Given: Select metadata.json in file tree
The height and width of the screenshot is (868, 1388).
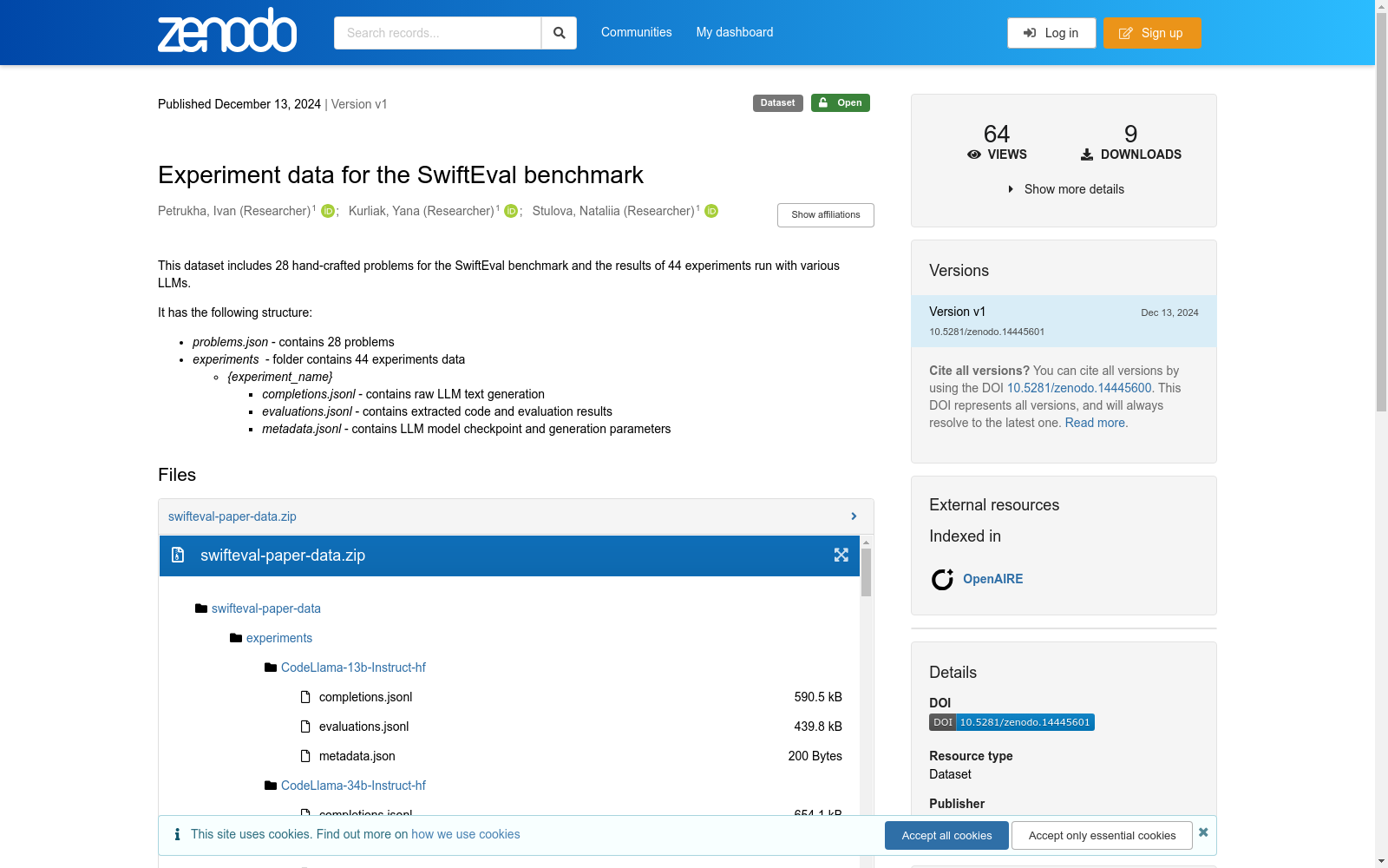Looking at the screenshot, I should point(357,756).
